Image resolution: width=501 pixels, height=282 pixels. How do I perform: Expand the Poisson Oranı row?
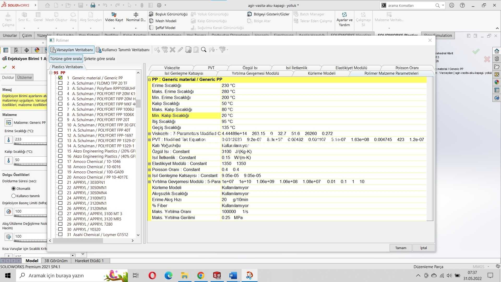coord(150,170)
